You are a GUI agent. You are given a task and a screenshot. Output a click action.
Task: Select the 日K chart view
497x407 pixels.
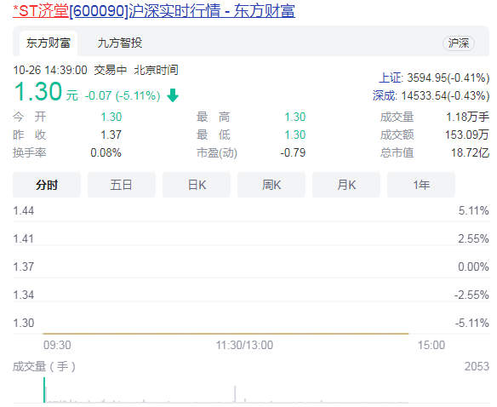click(x=197, y=185)
